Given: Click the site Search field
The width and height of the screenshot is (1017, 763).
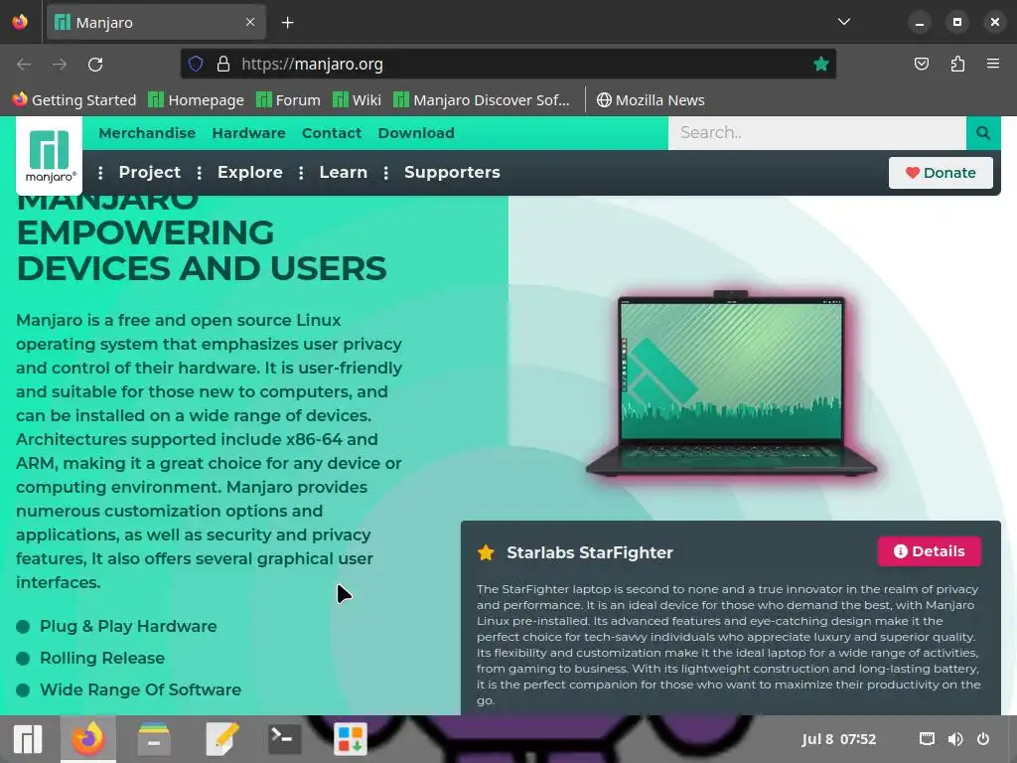Looking at the screenshot, I should pyautogui.click(x=817, y=133).
